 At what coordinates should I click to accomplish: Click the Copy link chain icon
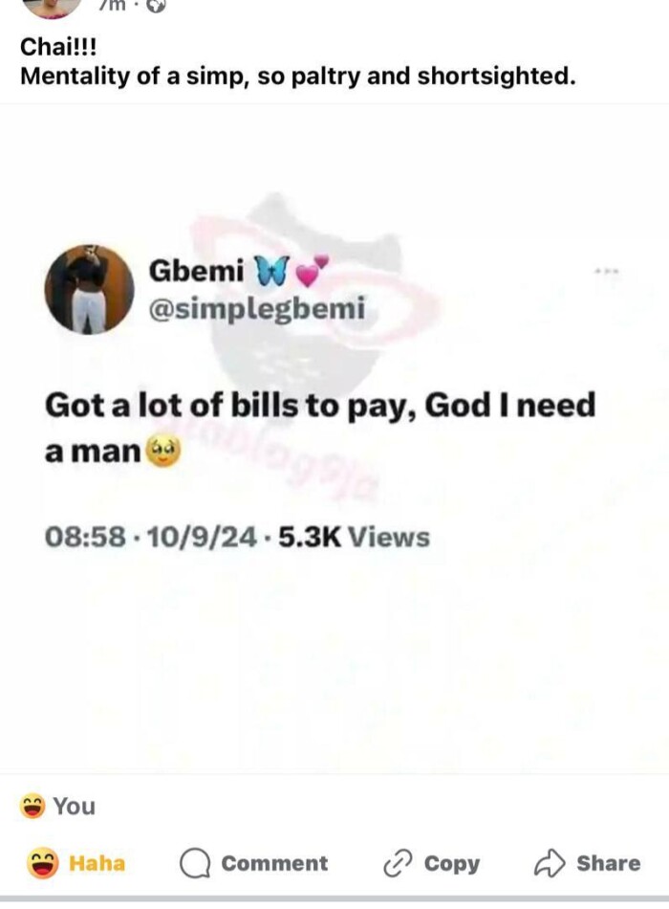pos(398,864)
